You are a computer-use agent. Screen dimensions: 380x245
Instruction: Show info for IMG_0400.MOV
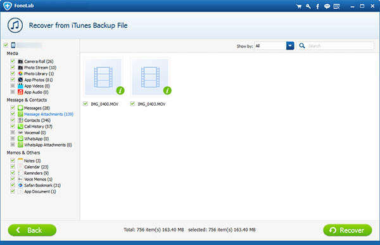pos(120,91)
